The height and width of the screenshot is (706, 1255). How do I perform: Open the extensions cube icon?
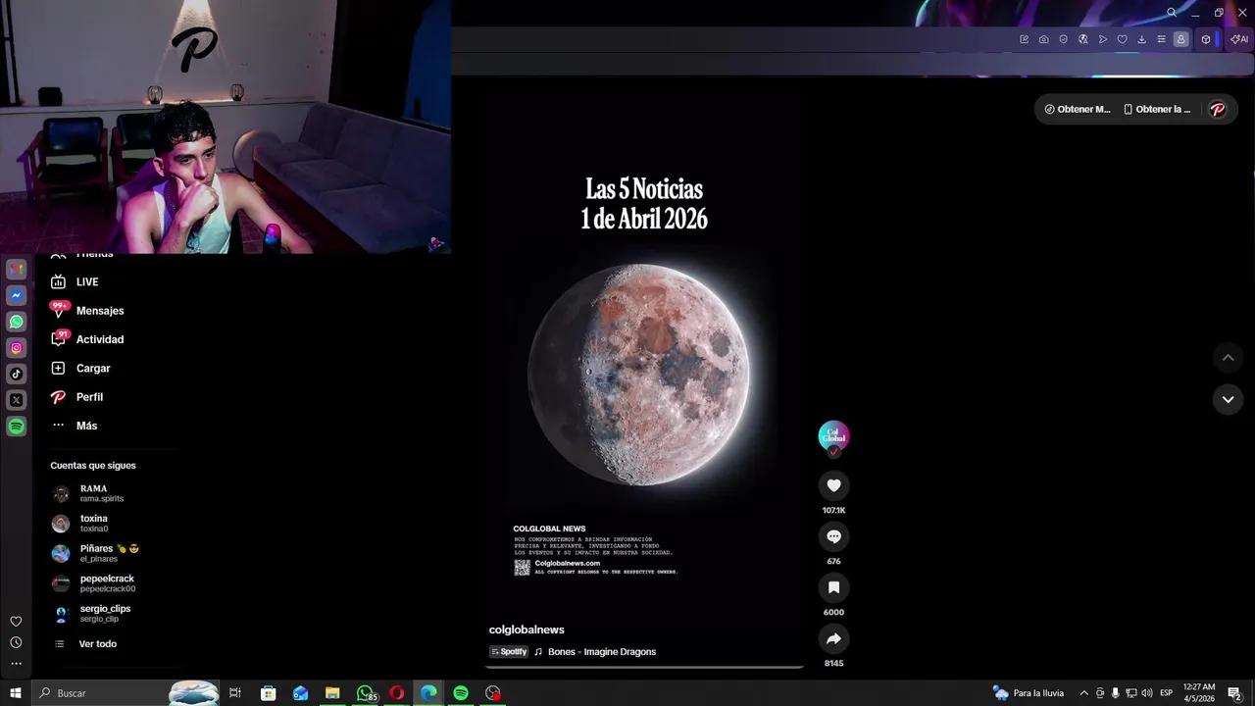(x=1206, y=39)
